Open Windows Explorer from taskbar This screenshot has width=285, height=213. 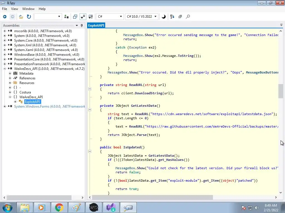pyautogui.click(x=25, y=207)
